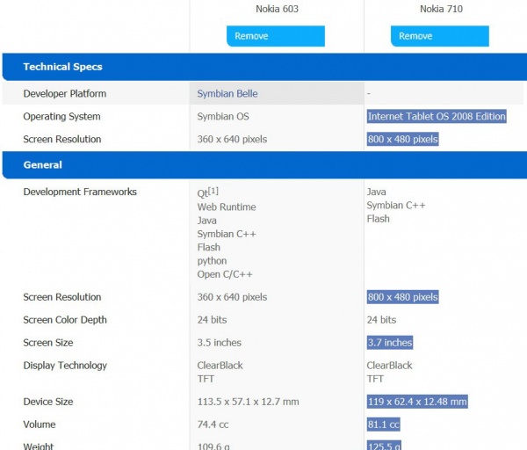The width and height of the screenshot is (527, 450).
Task: Collapse the General section header
Action: tap(42, 165)
